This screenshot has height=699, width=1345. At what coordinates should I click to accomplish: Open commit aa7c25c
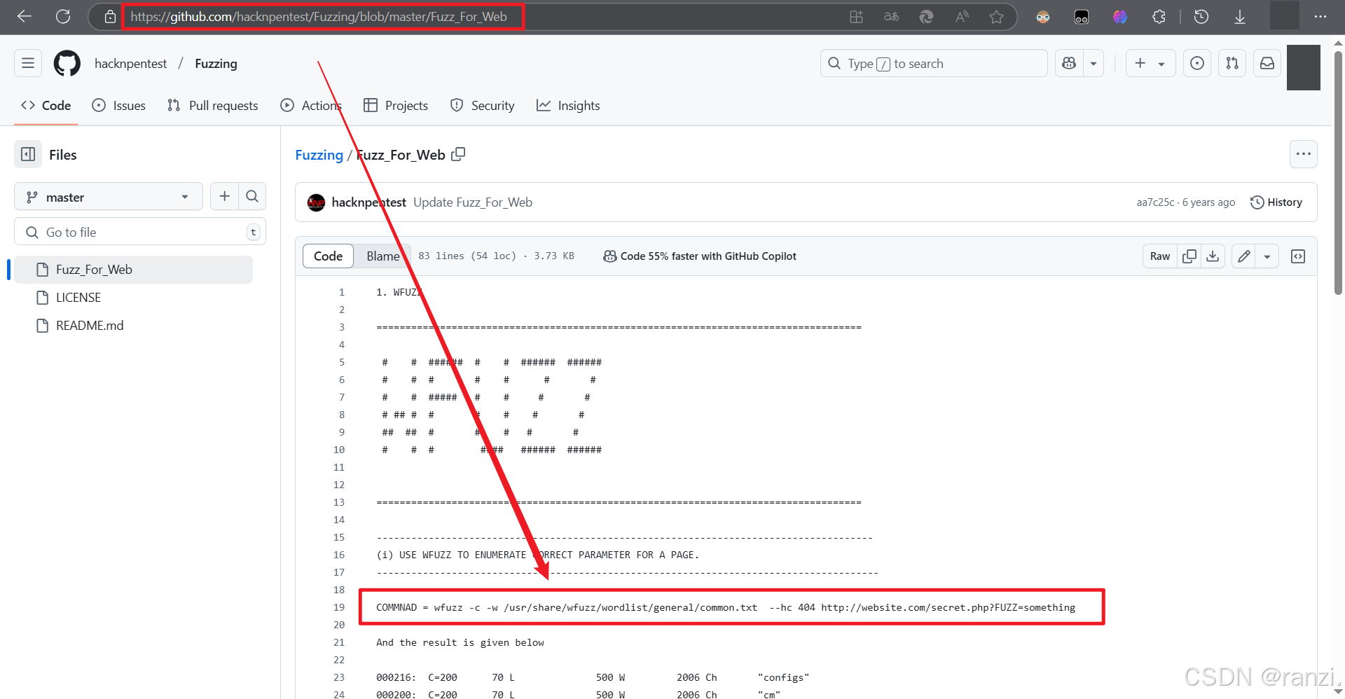click(x=1155, y=202)
